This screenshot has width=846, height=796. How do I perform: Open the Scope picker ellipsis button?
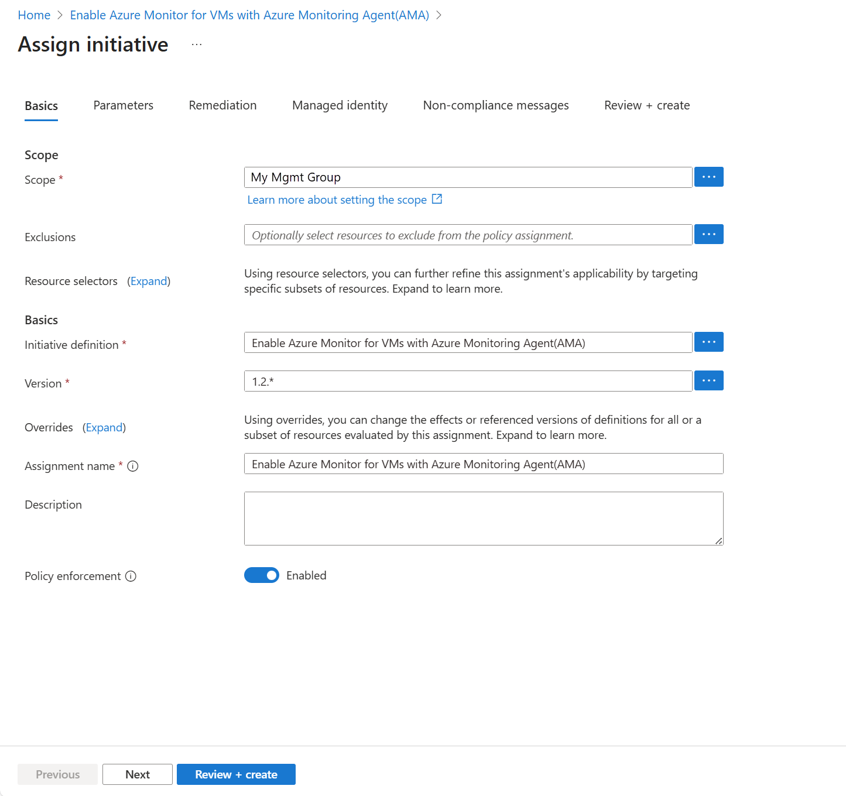[708, 177]
